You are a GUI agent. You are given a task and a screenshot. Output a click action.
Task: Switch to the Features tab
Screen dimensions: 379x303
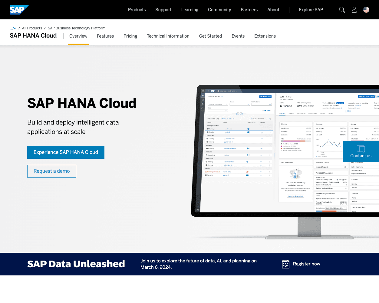(x=105, y=36)
